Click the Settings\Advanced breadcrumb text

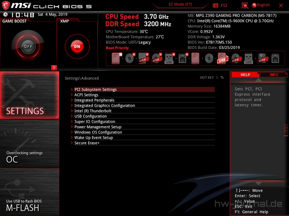pyautogui.click(x=82, y=78)
